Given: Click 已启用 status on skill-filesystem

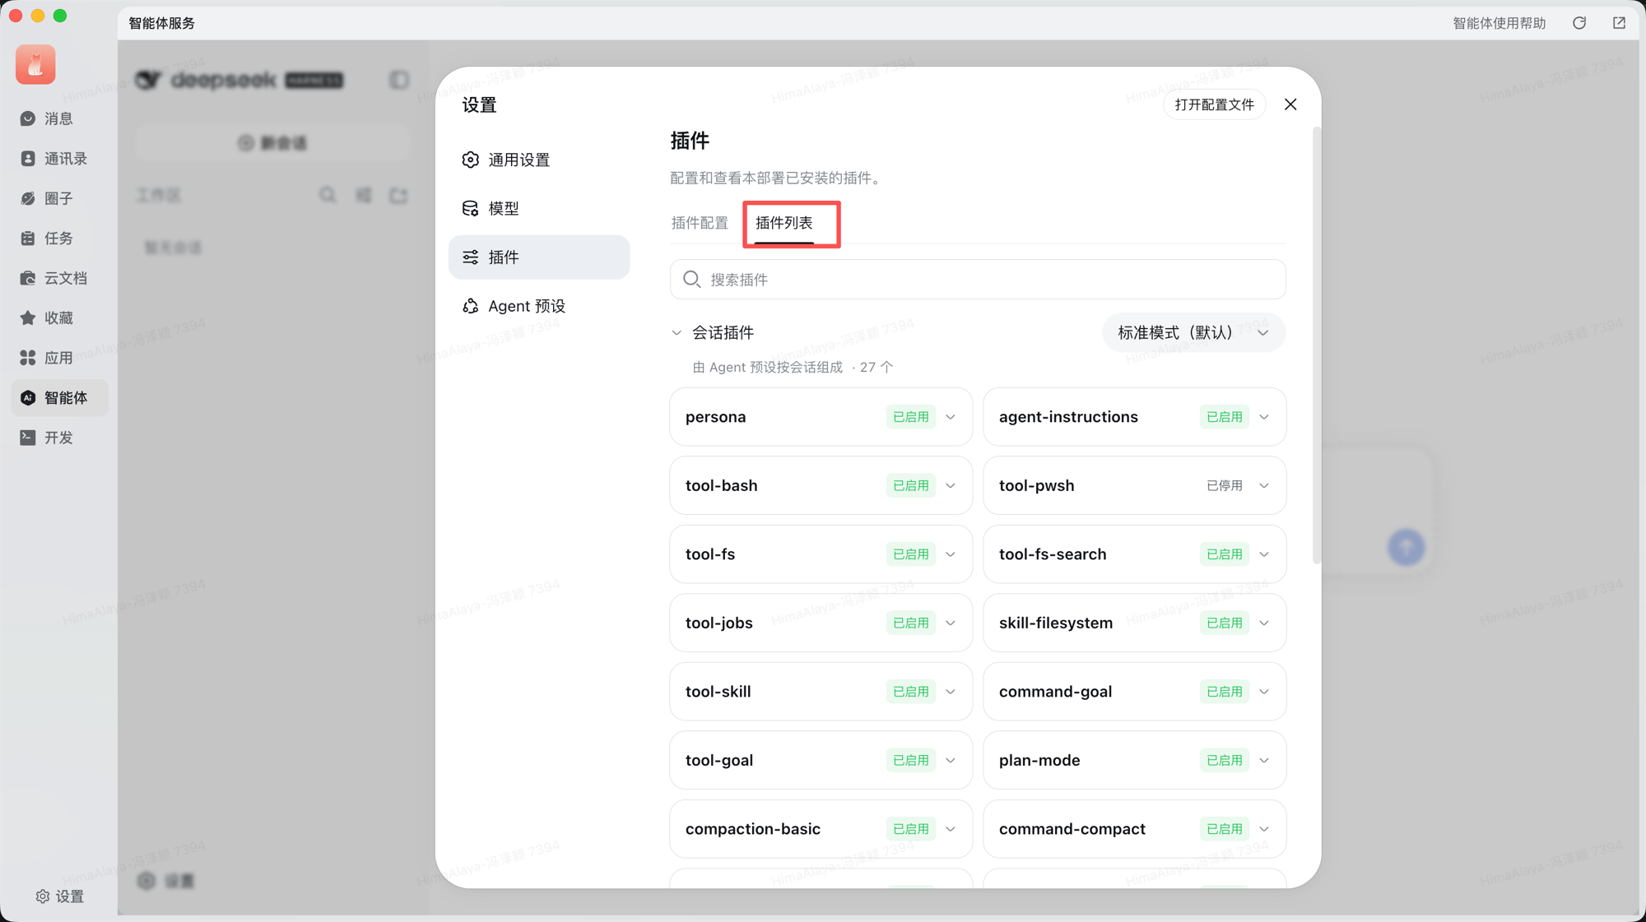Looking at the screenshot, I should (1225, 623).
